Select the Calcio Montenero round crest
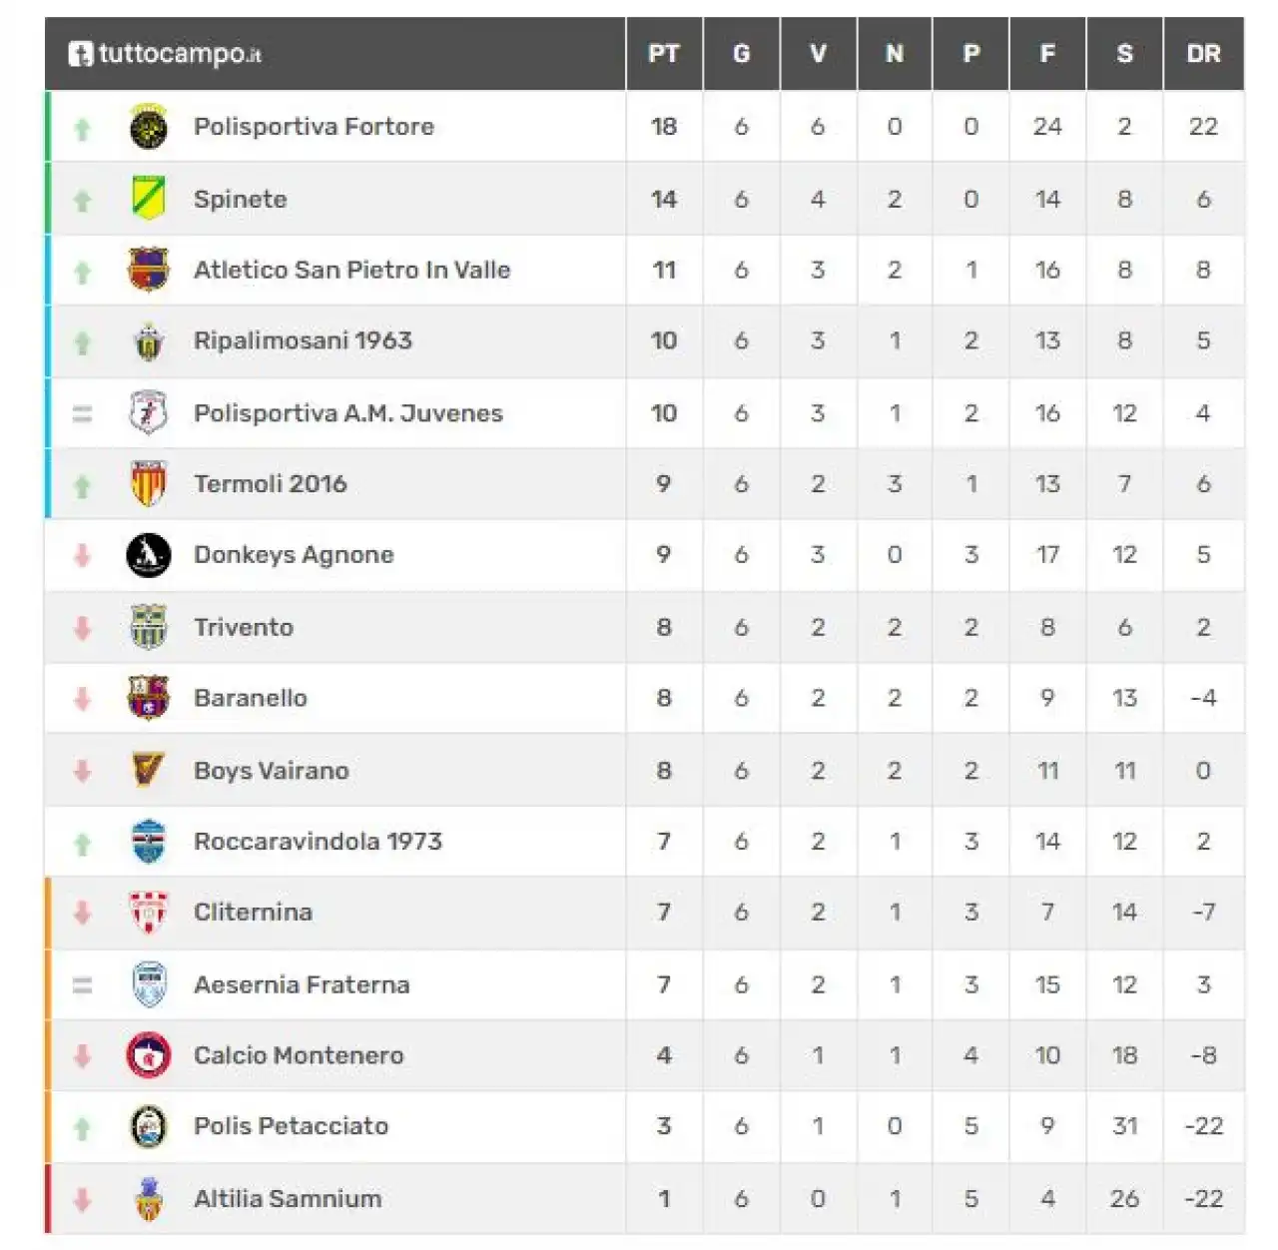This screenshot has width=1278, height=1250. point(149,1055)
